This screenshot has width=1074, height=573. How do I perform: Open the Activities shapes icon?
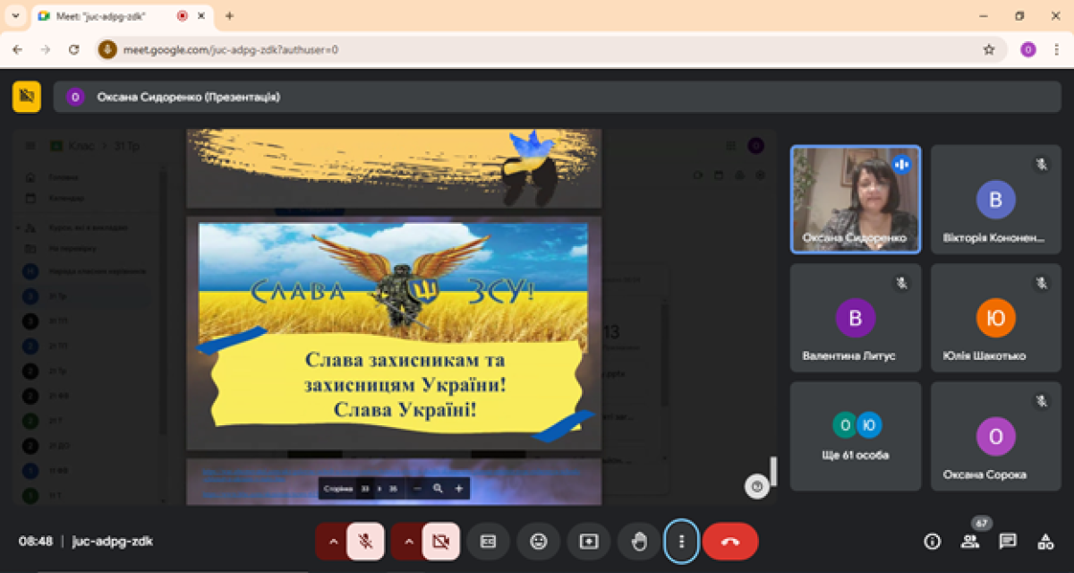[1045, 541]
